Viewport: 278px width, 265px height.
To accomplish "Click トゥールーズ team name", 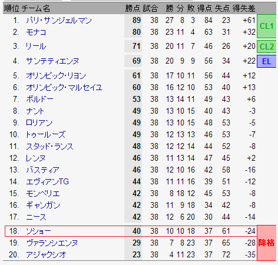I will (45, 135).
